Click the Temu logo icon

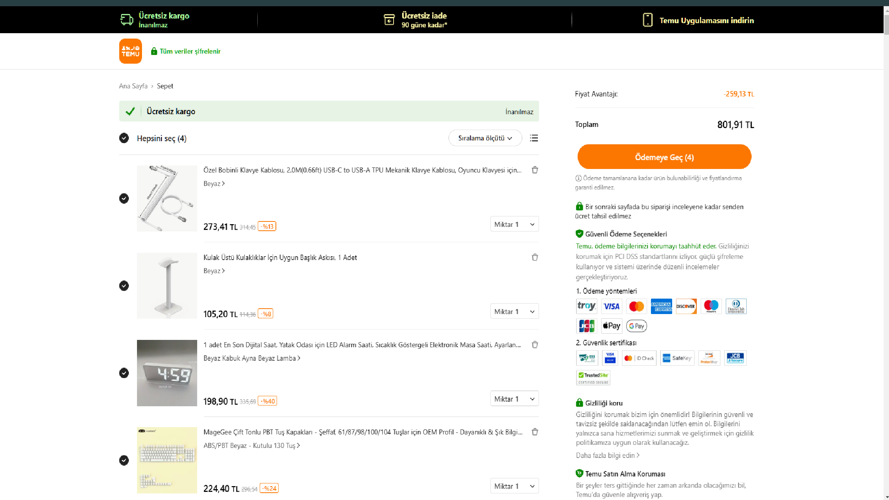tap(130, 51)
